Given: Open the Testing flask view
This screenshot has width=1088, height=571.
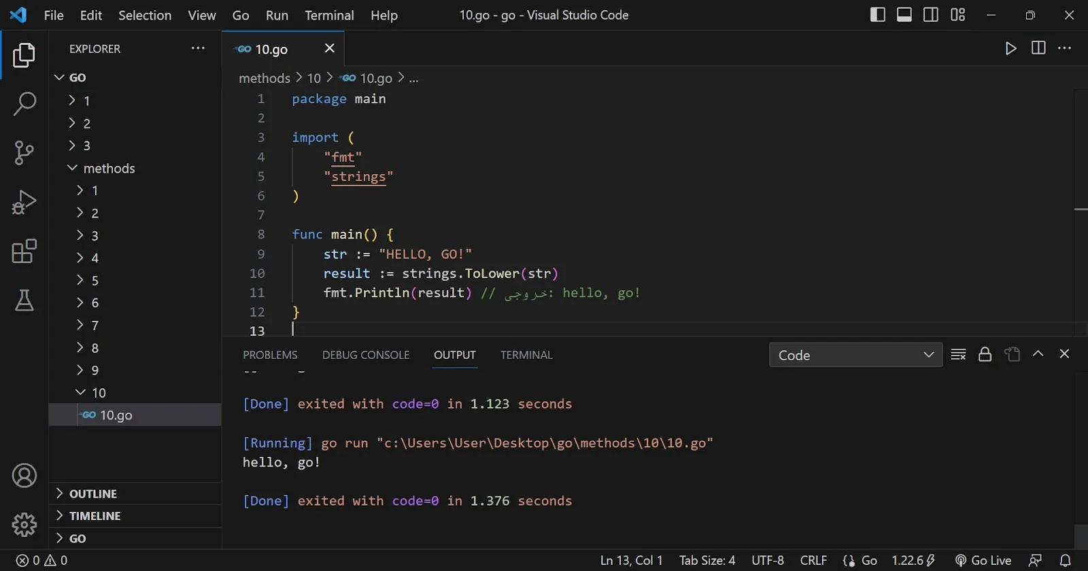Looking at the screenshot, I should coord(24,300).
